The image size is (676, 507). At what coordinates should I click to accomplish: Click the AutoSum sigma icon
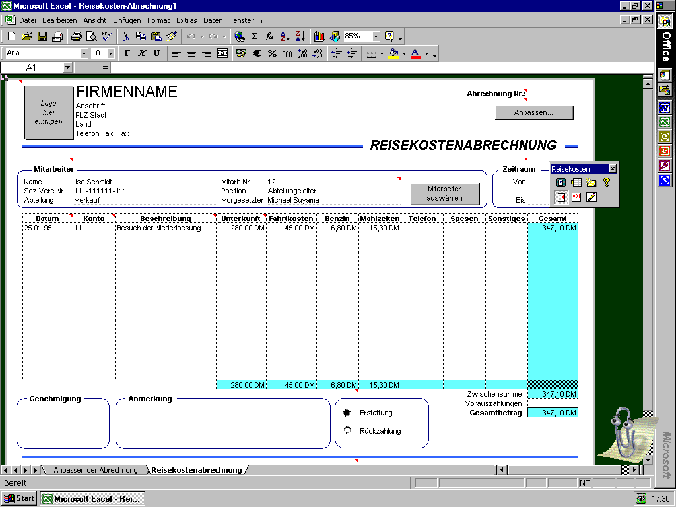(x=254, y=36)
